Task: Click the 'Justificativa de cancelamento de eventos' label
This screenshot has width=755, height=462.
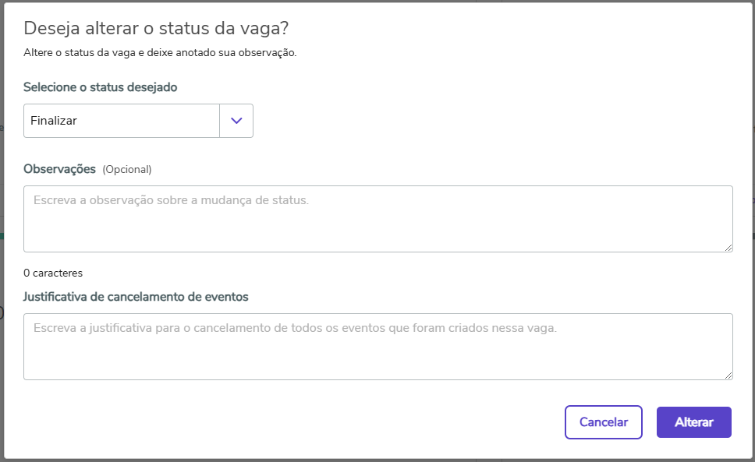Action: coord(136,296)
